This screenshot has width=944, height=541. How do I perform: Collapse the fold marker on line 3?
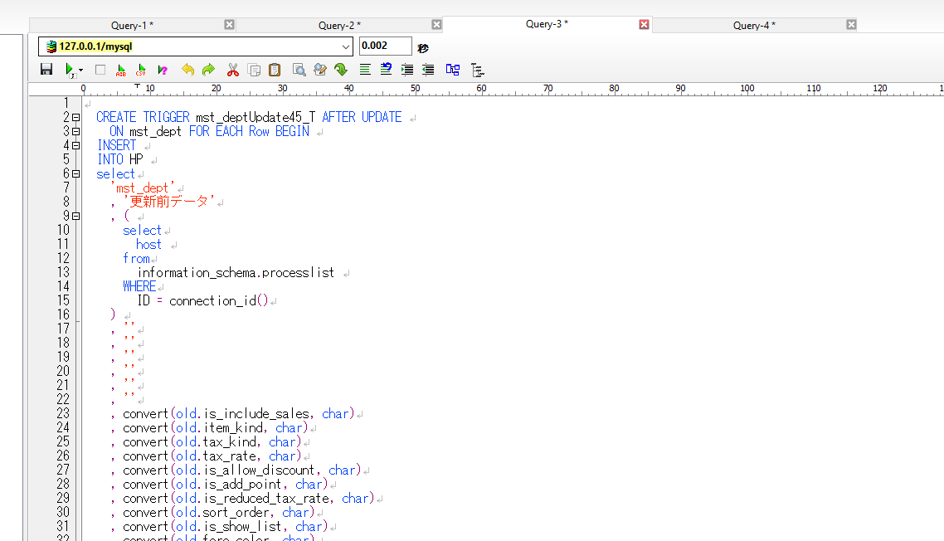(x=75, y=131)
